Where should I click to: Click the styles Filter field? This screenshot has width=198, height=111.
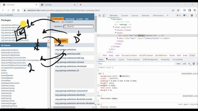point(136,64)
